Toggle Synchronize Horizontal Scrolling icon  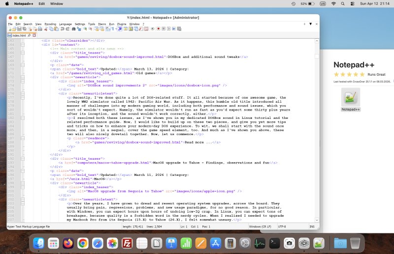click(102, 29)
